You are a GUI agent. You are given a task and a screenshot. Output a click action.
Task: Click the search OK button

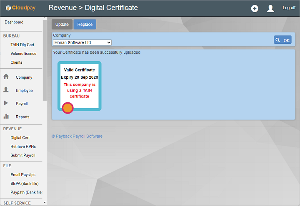(x=282, y=40)
